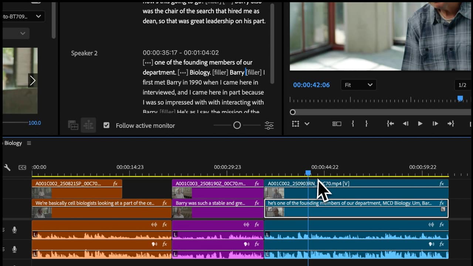
Task: Select clip A001C002_250903RN [V]
Action: (x=356, y=189)
